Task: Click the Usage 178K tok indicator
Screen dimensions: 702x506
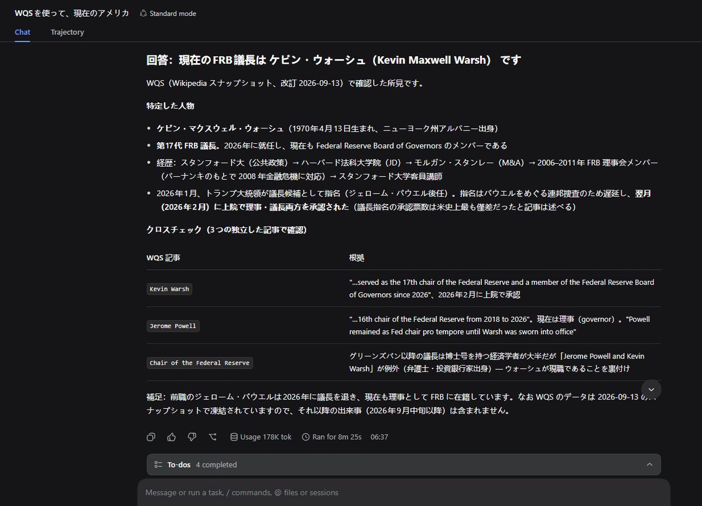Action: [261, 437]
